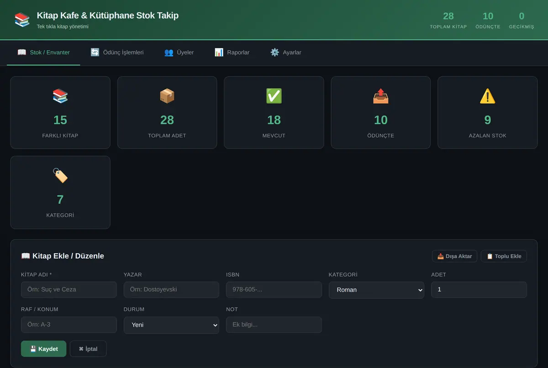Click the Toplam Kitap count in header

(x=448, y=16)
